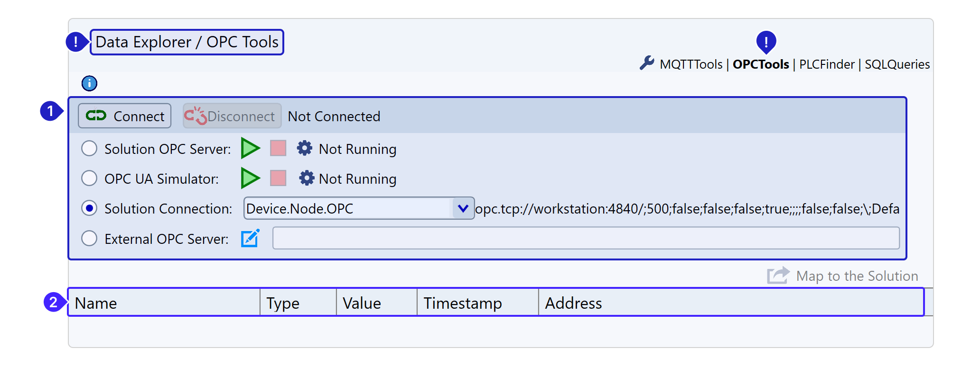Select the Solution OPC Server radio button

point(89,149)
